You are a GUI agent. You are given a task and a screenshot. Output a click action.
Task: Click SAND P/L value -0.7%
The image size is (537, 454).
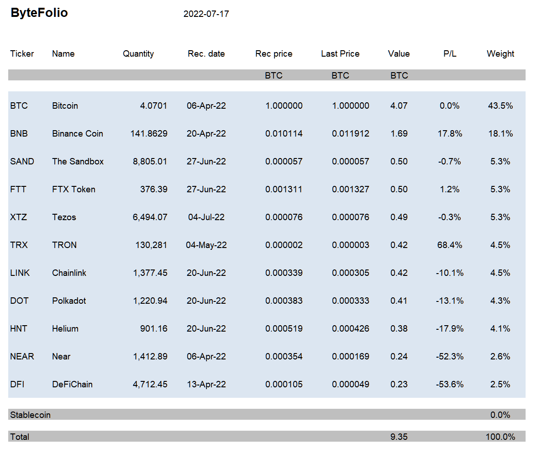tap(450, 161)
